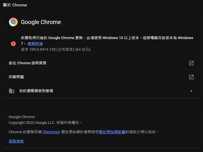
Task: Click external link icon beside 前往 Chrome 說明頁面
Action: click(x=191, y=63)
